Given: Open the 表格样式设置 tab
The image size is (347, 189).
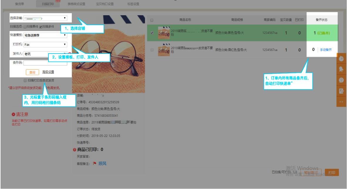Looking at the screenshot, I should tap(76, 4).
